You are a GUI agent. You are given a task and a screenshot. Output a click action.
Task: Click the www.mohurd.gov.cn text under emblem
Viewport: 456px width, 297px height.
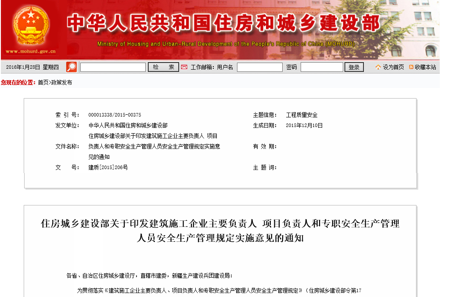click(x=31, y=51)
